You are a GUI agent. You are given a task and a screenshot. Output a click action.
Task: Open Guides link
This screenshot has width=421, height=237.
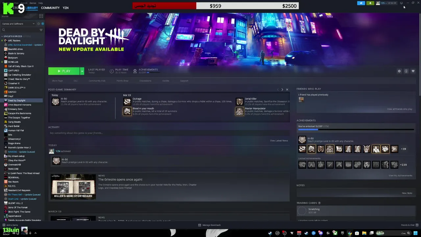(165, 81)
